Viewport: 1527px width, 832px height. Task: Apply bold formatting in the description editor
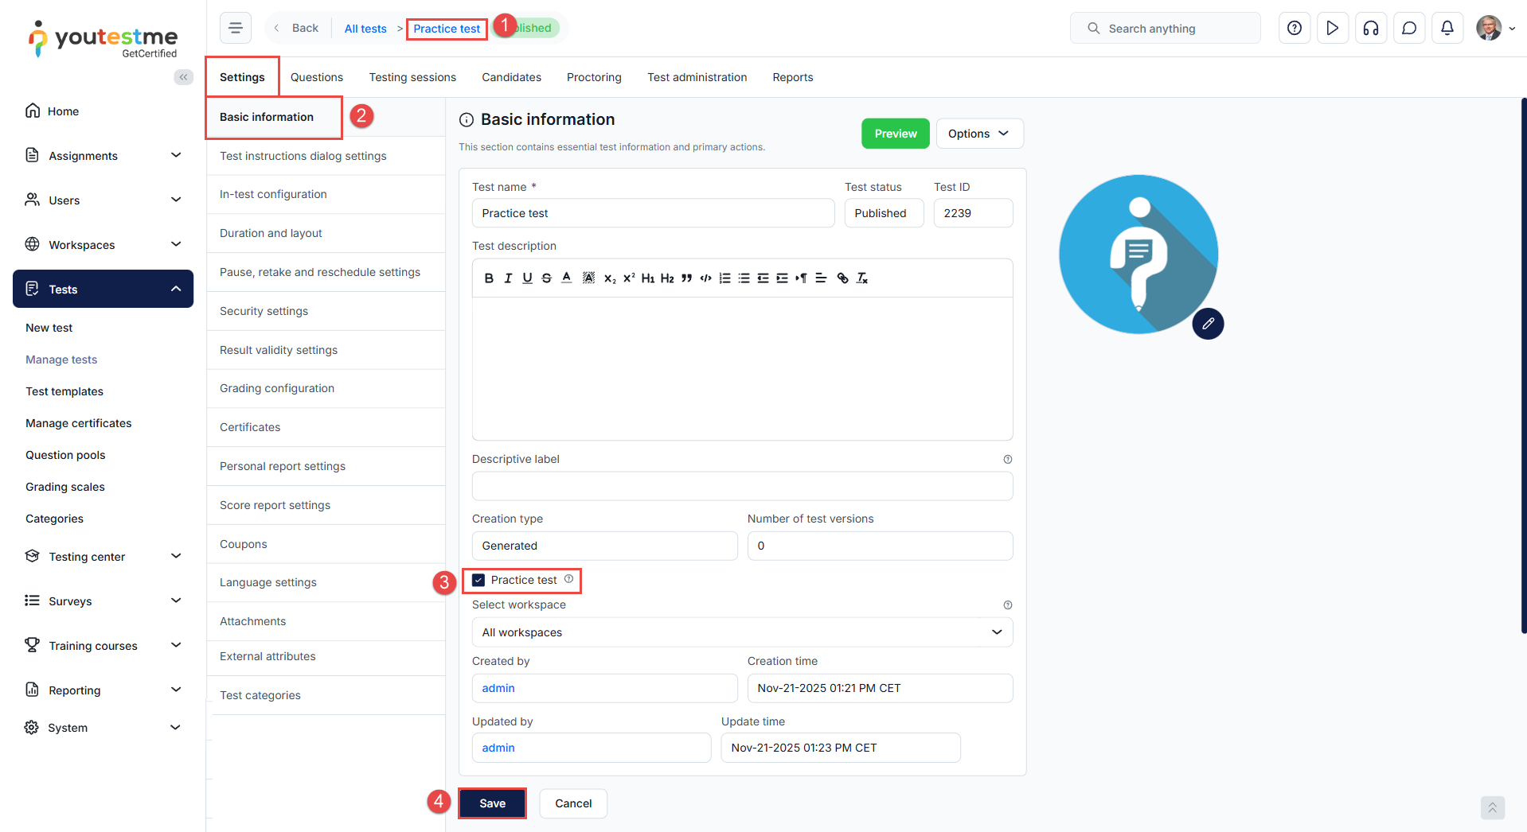pos(489,278)
